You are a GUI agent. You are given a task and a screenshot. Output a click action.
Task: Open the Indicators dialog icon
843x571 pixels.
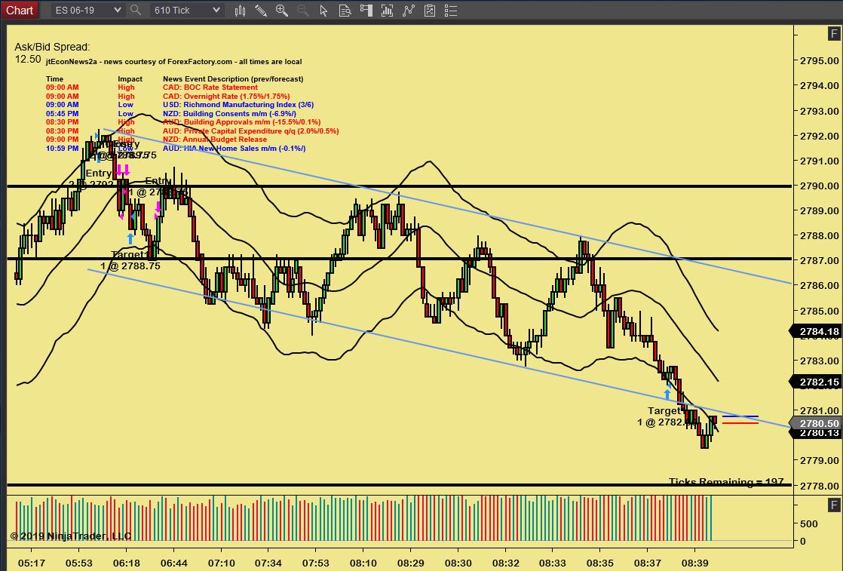pyautogui.click(x=409, y=11)
